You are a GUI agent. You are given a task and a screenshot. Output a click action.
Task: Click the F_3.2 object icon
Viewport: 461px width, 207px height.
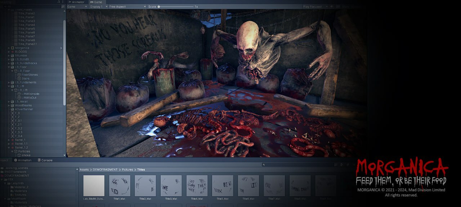coord(13,128)
